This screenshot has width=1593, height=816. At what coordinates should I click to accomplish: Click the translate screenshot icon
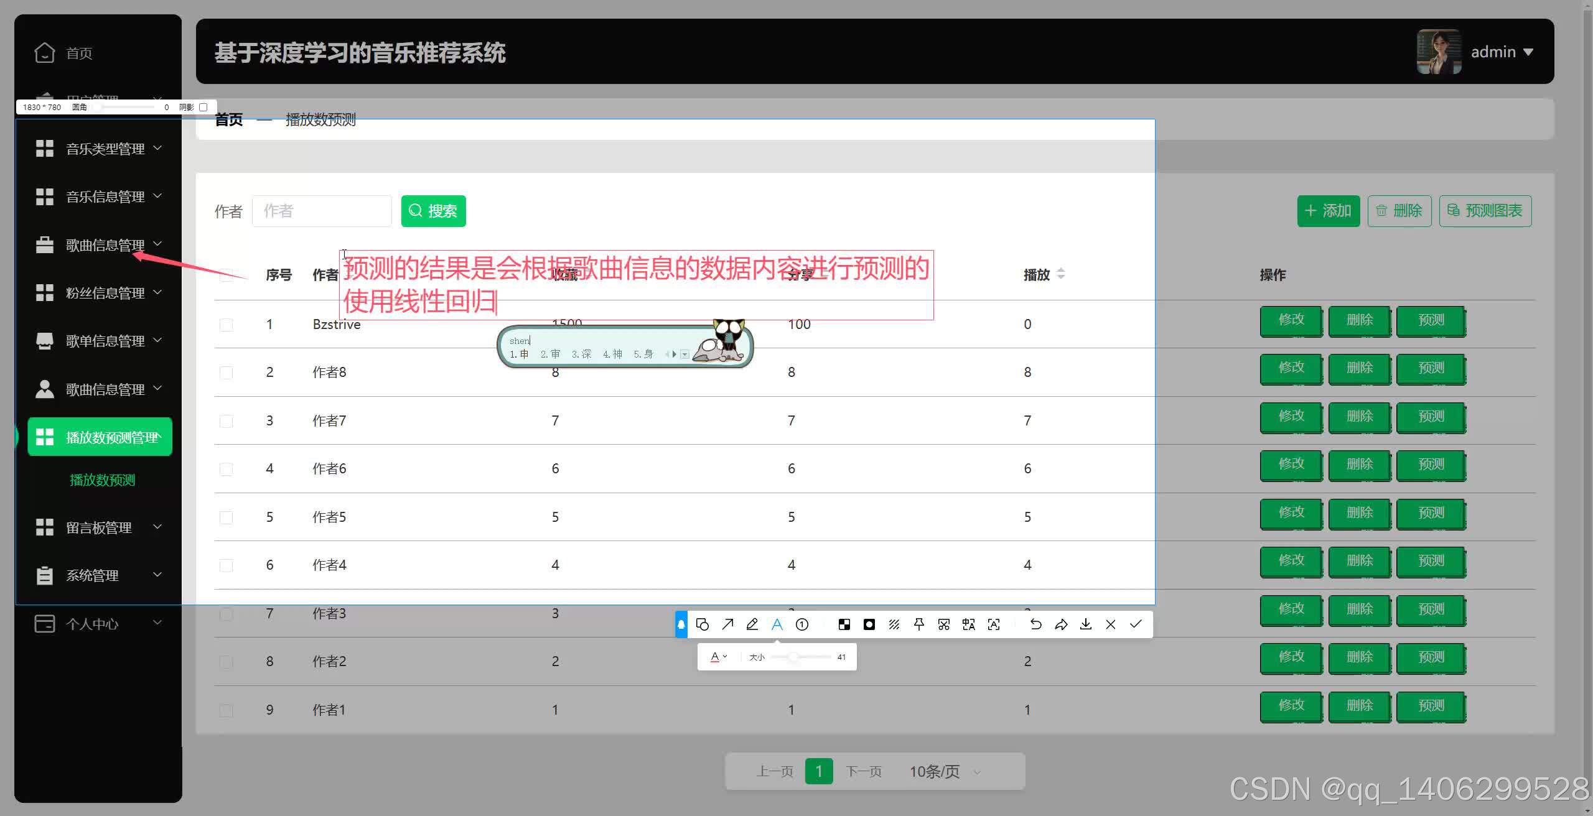pos(969,624)
